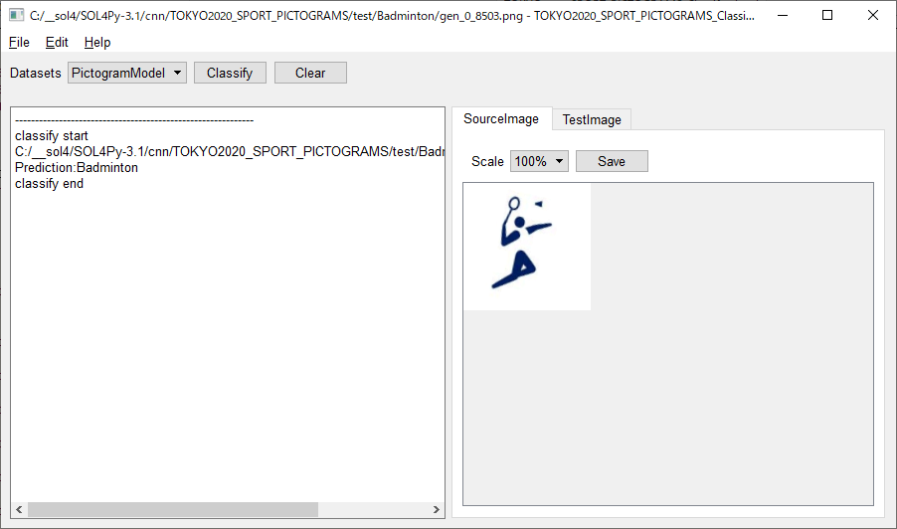
Task: Click the application icon in title bar
Action: coord(16,15)
